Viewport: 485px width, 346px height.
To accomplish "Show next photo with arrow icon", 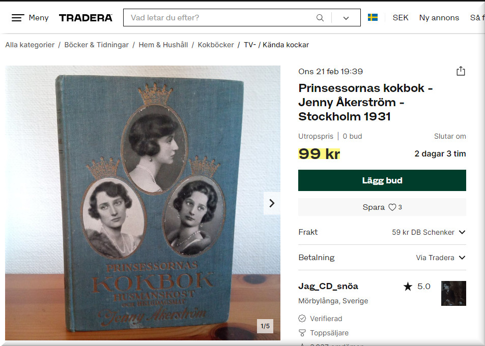I will pyautogui.click(x=272, y=203).
